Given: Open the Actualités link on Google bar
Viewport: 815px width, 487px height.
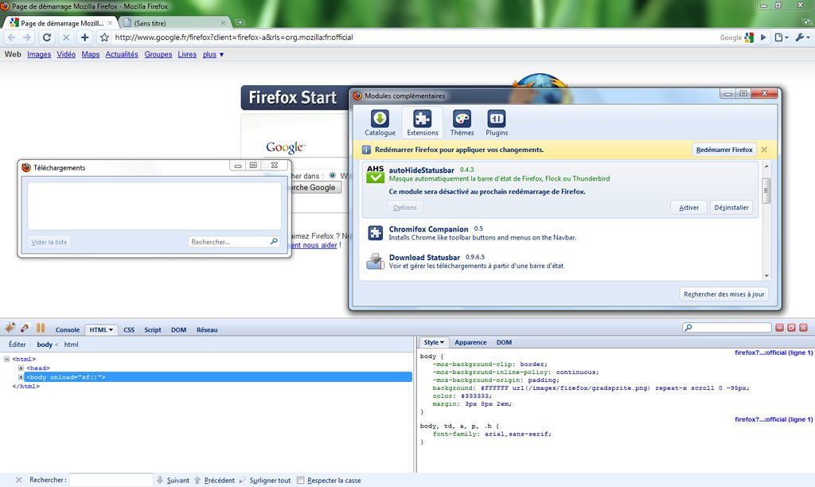Looking at the screenshot, I should coord(122,55).
